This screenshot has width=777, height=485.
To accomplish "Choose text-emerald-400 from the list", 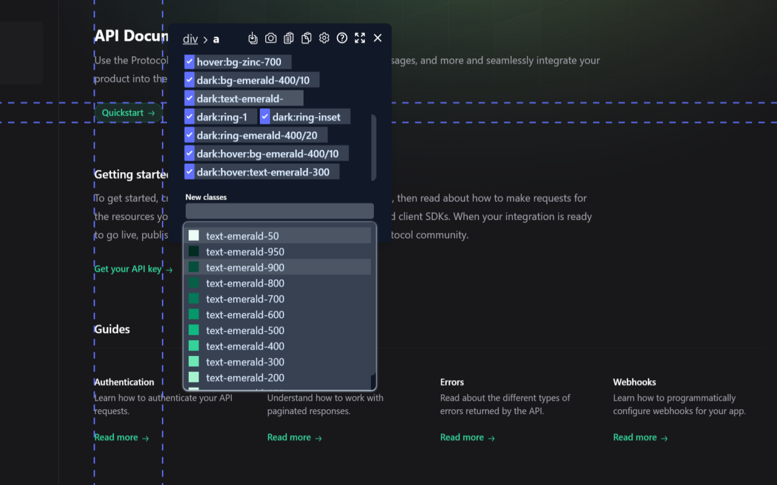I will pyautogui.click(x=277, y=346).
